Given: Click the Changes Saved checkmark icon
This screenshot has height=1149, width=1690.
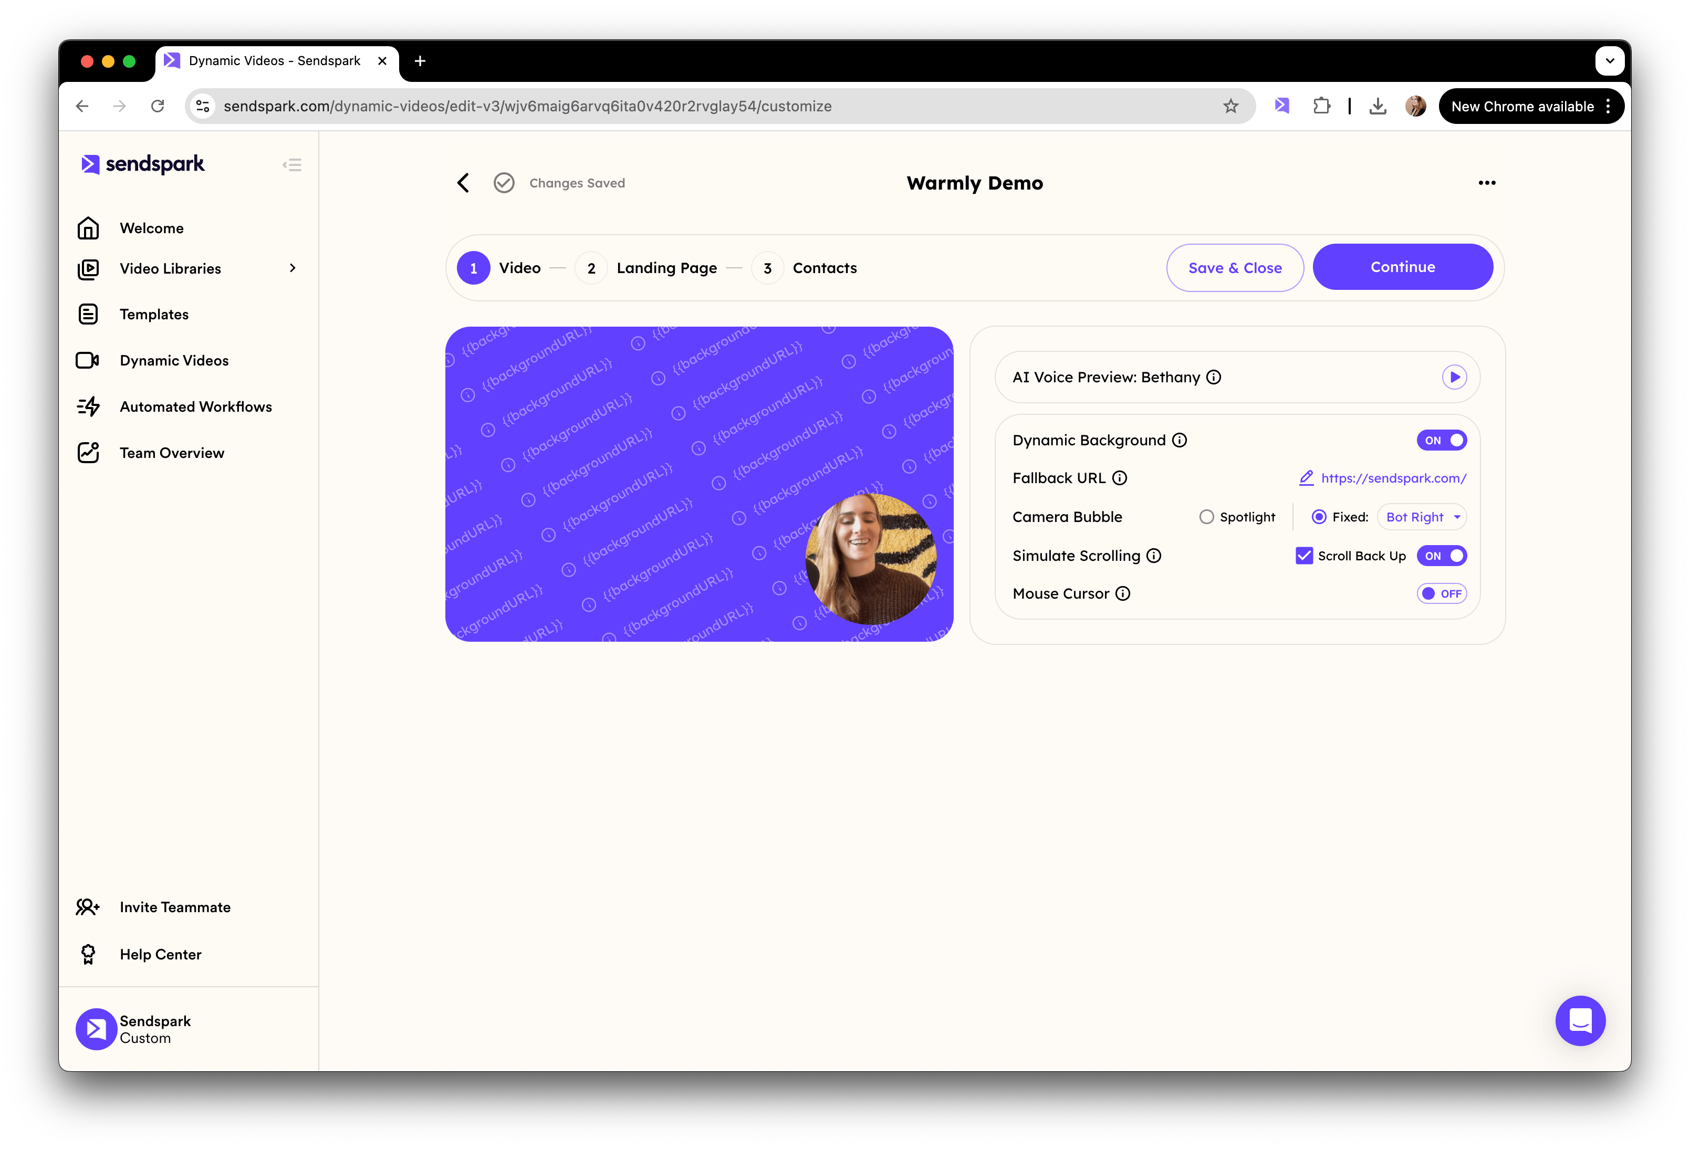Looking at the screenshot, I should click(x=504, y=183).
